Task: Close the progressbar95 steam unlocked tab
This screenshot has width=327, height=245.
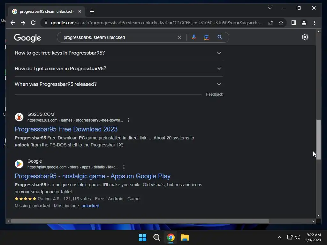Action: tap(80, 11)
